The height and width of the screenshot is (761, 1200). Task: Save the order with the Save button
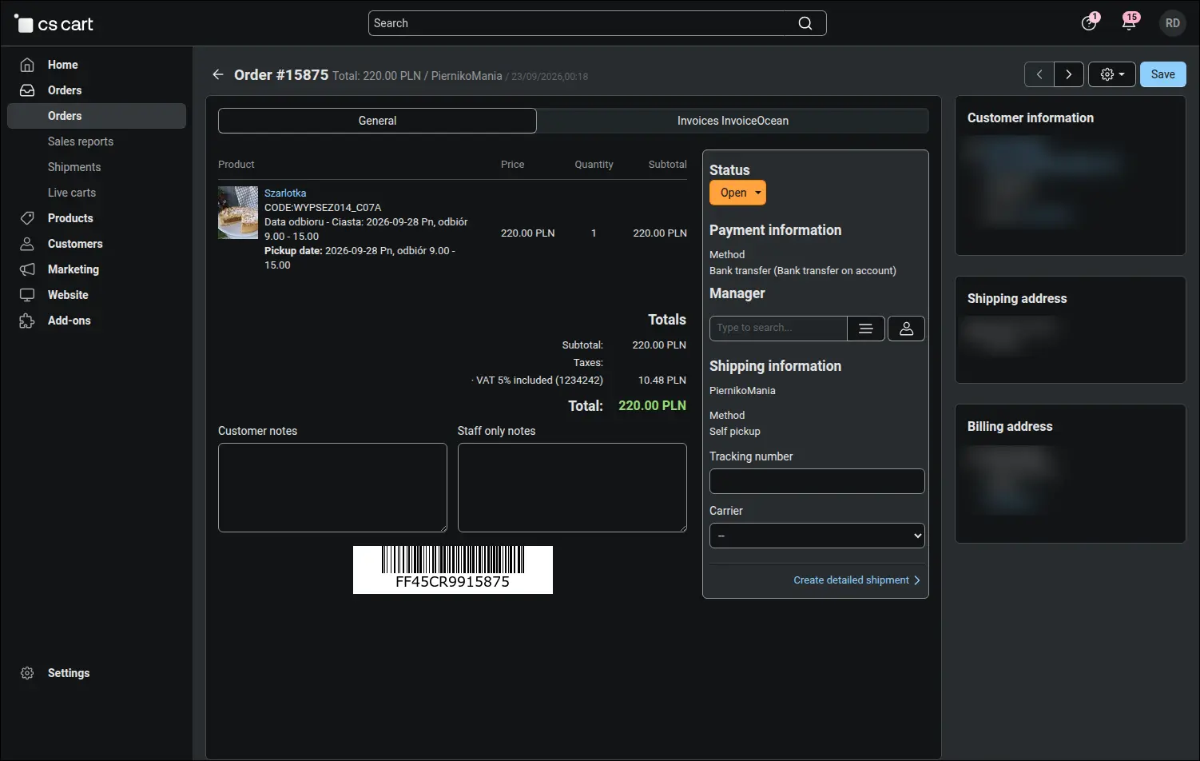[1162, 74]
